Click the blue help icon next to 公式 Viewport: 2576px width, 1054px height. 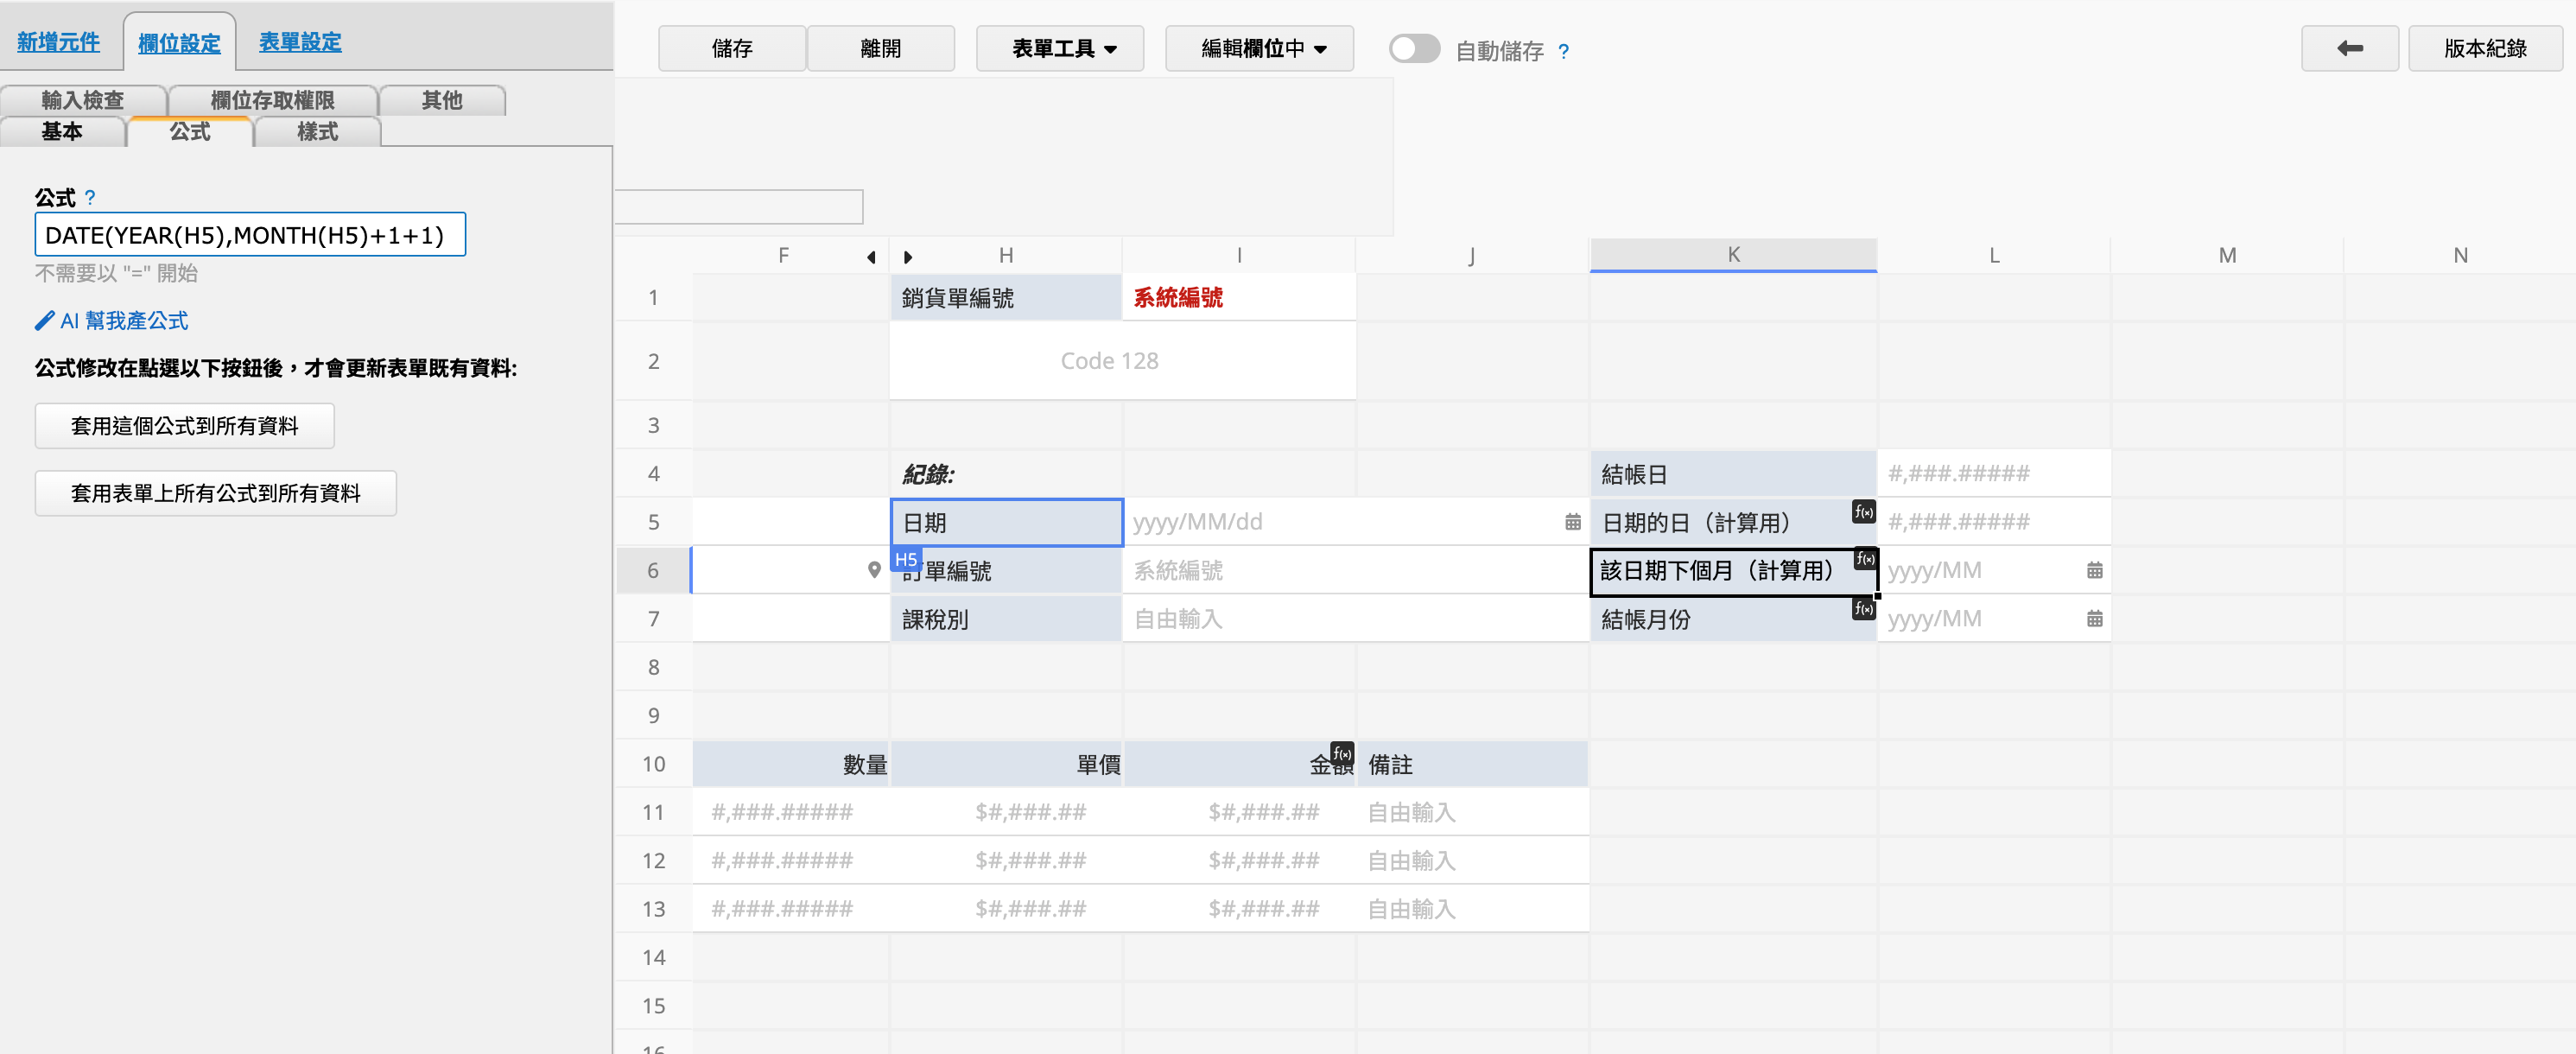coord(90,197)
